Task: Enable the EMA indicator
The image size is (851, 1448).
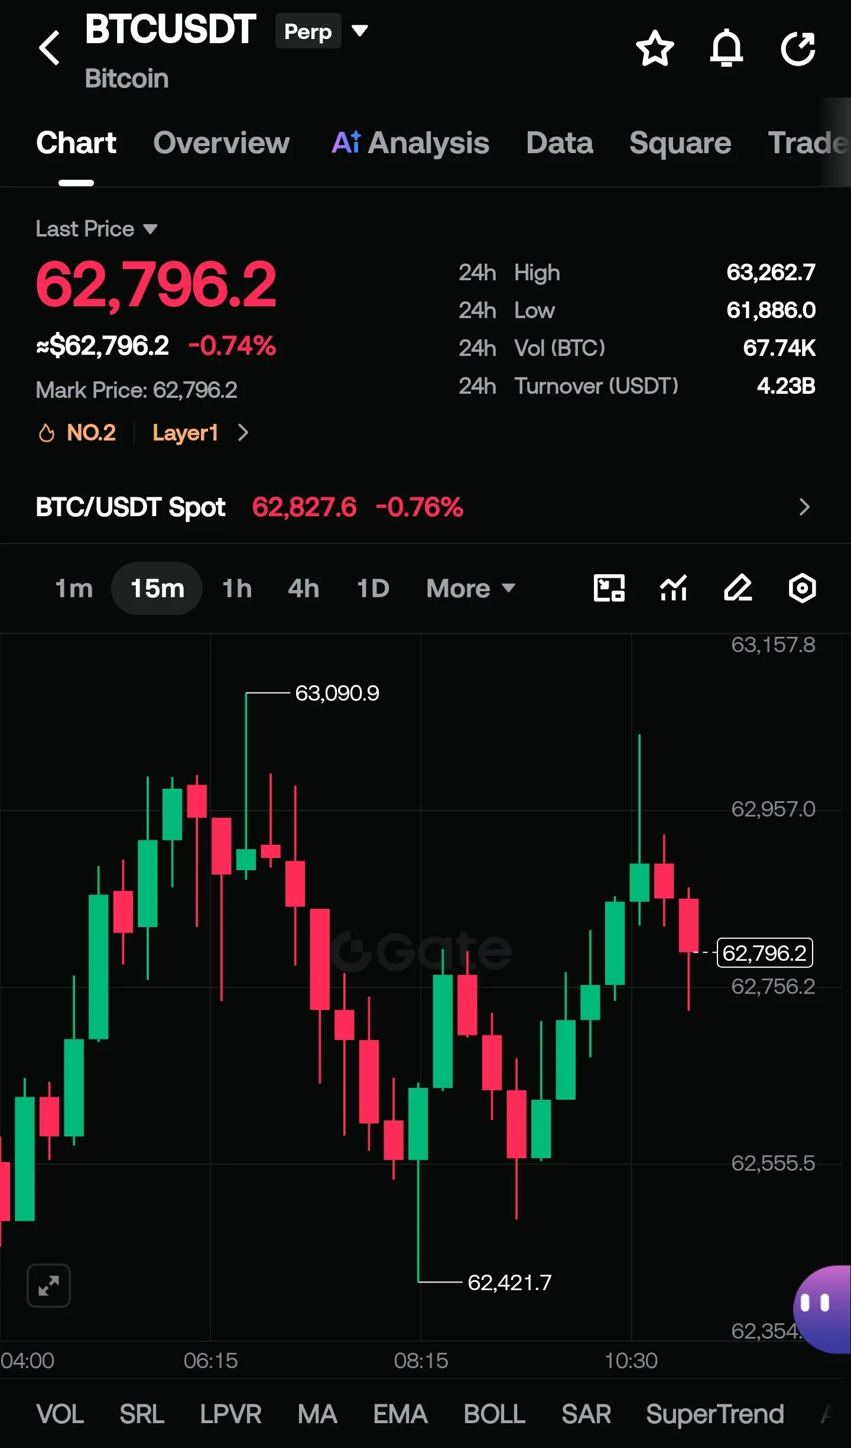Action: pyautogui.click(x=400, y=1414)
